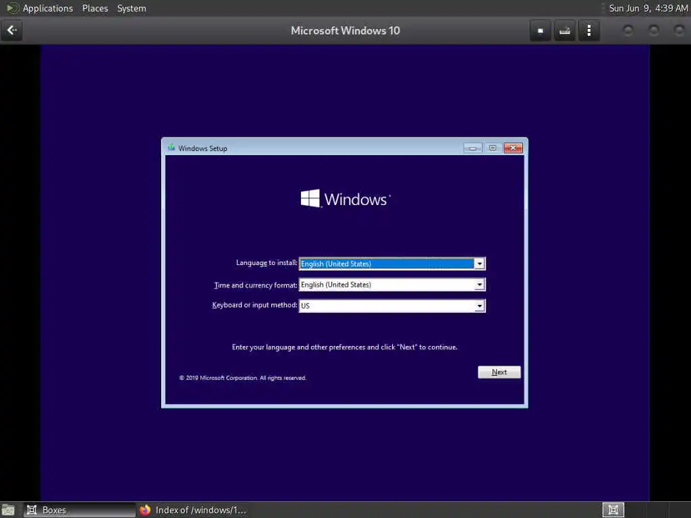Switch to the Boxes taskbar window
Screen dimensions: 691x518
[x=80, y=510]
